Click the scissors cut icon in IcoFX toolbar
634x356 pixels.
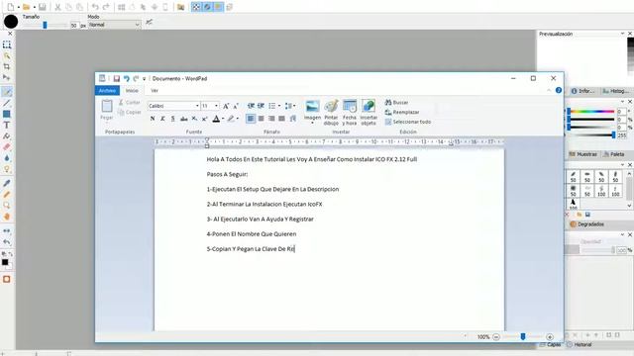tap(57, 7)
